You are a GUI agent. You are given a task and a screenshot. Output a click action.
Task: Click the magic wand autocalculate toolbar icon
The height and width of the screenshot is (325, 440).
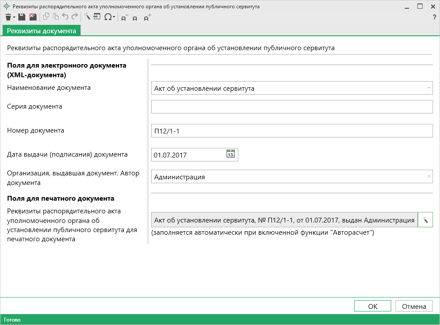[87, 17]
